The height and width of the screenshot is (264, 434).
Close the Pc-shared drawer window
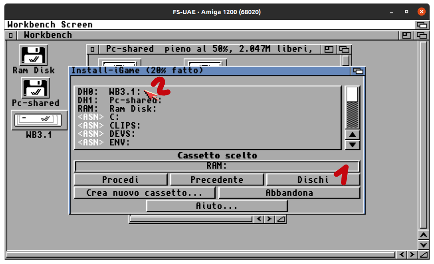93,49
